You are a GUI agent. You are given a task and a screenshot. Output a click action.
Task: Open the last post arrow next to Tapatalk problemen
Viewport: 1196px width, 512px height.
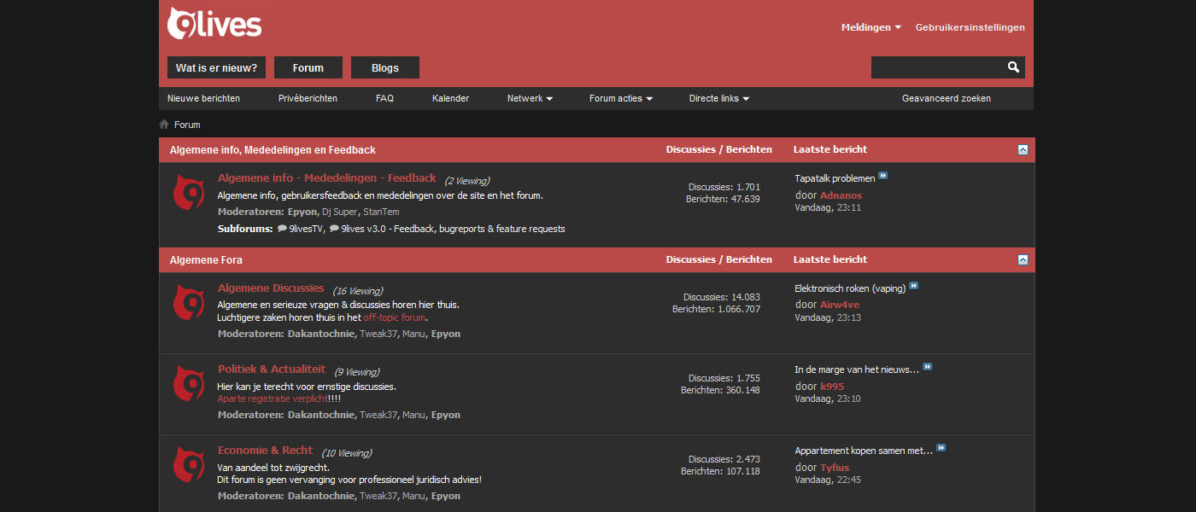pyautogui.click(x=883, y=176)
